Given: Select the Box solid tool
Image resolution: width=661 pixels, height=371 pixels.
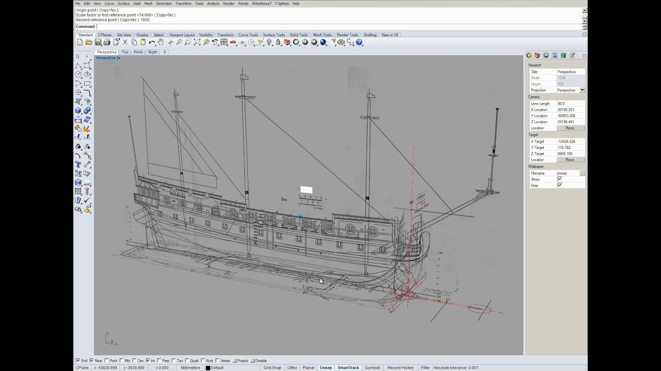Looking at the screenshot, I should click(78, 110).
